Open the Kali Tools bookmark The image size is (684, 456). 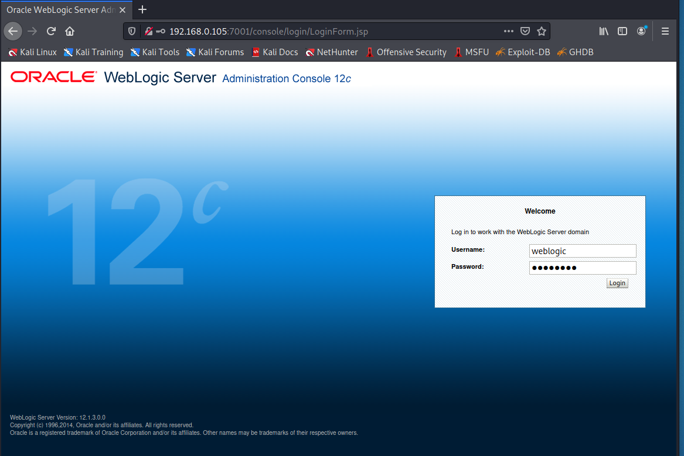point(155,52)
